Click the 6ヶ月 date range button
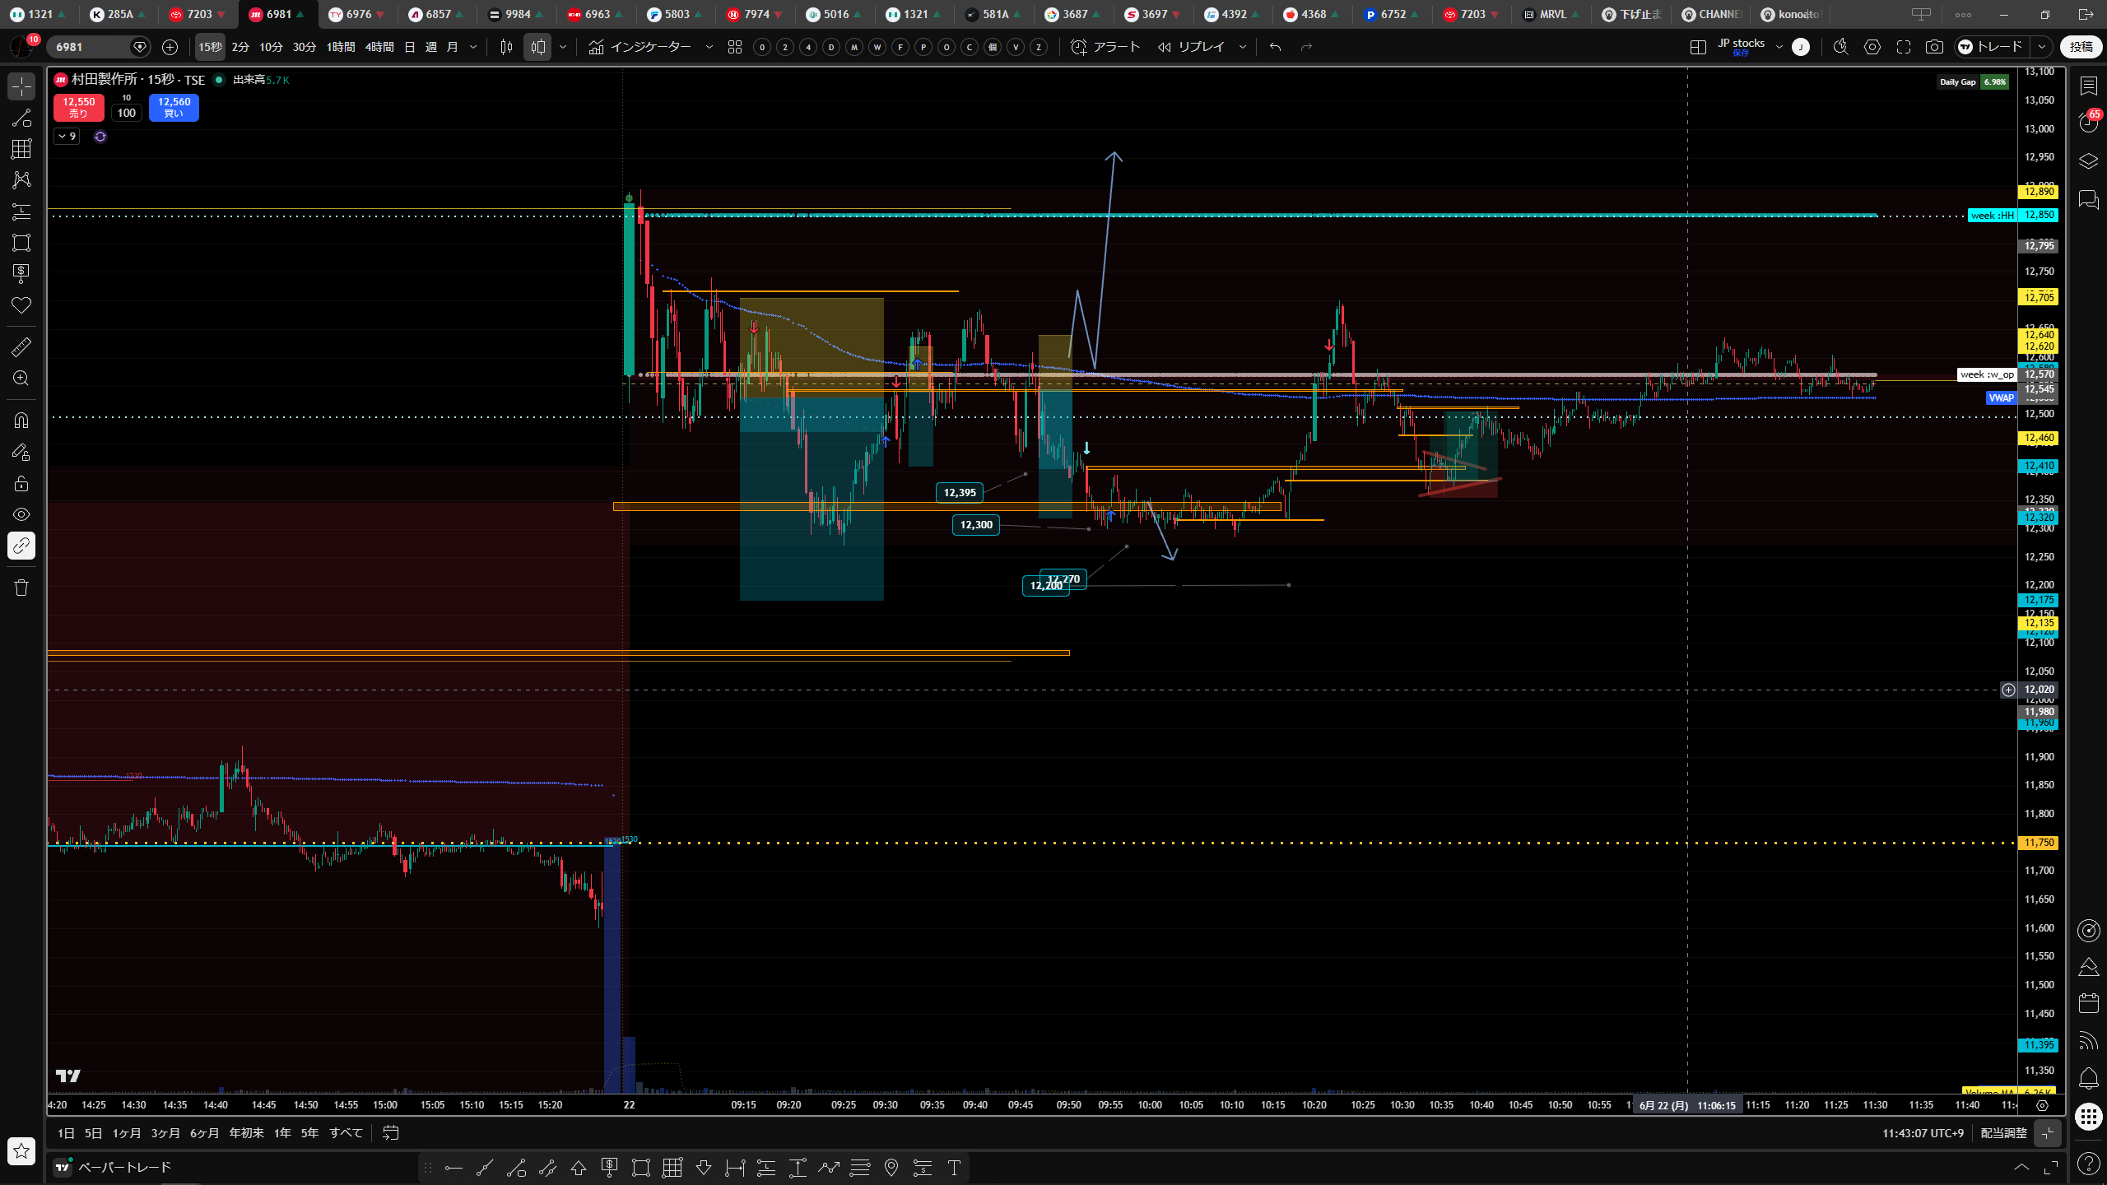The image size is (2107, 1185). 204,1133
